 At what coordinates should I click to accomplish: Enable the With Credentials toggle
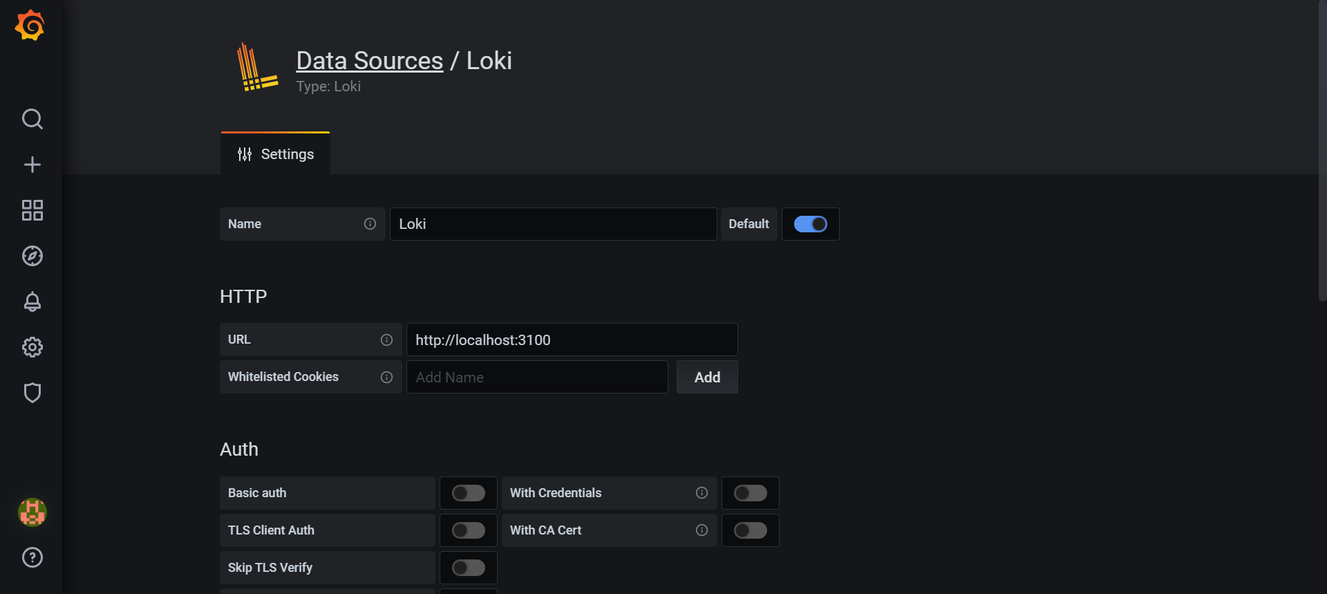750,492
